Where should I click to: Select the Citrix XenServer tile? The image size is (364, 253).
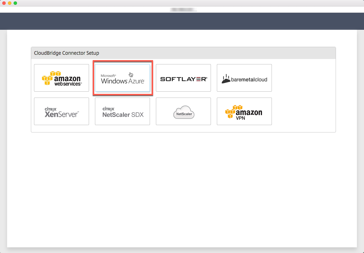(x=62, y=111)
